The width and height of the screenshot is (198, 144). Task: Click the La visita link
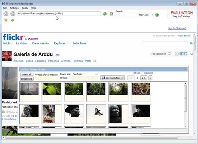[21, 43]
